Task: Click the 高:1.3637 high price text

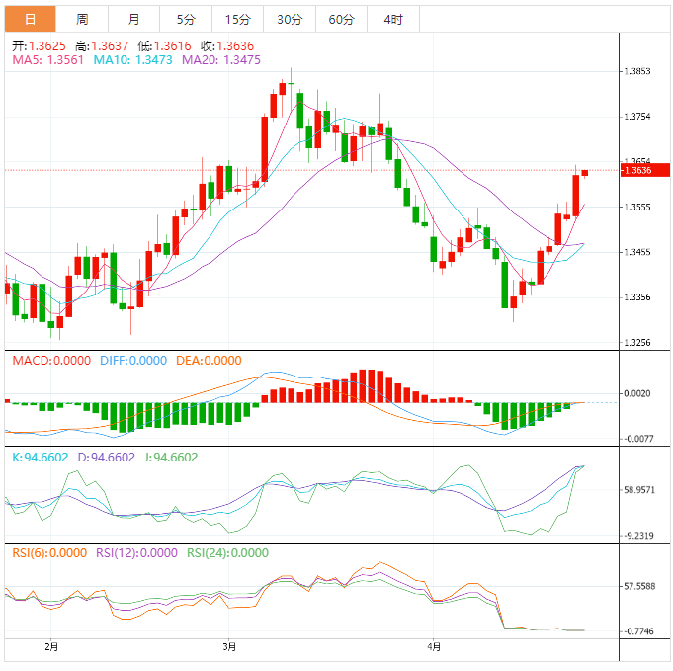Action: point(102,45)
